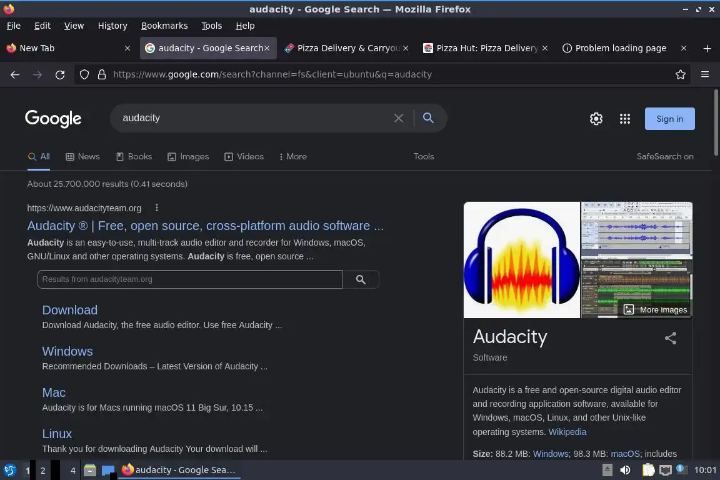Click the Google search magnifier icon
The width and height of the screenshot is (720, 480).
click(x=428, y=118)
